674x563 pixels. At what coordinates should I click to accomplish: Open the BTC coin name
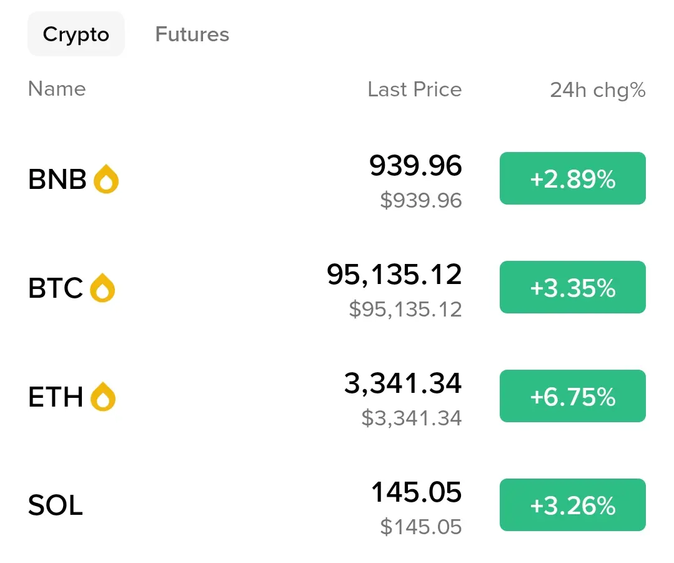[x=56, y=289]
